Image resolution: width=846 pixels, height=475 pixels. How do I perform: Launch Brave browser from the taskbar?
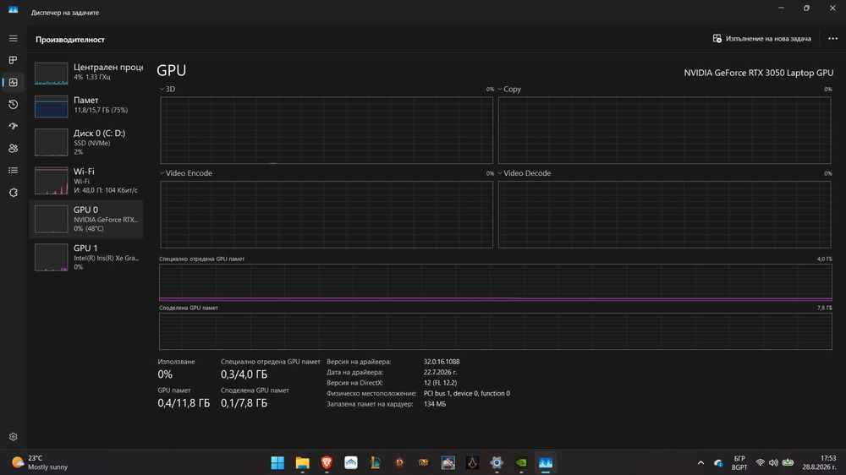327,462
